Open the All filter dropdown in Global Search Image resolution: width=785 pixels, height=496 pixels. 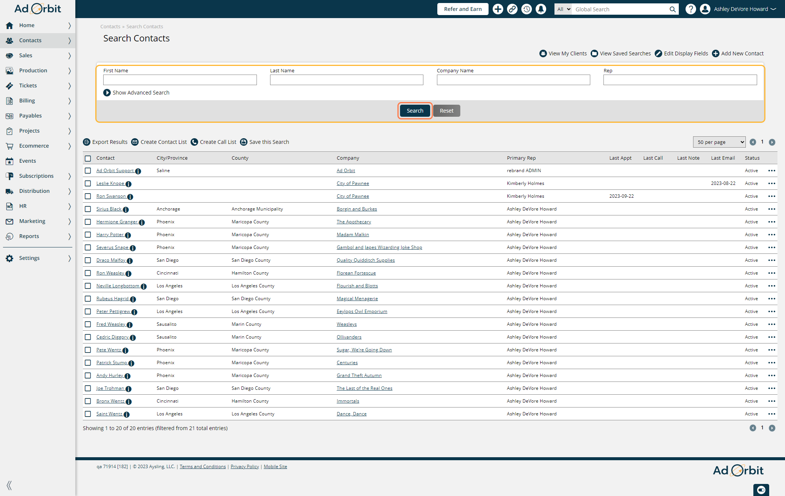pyautogui.click(x=564, y=9)
